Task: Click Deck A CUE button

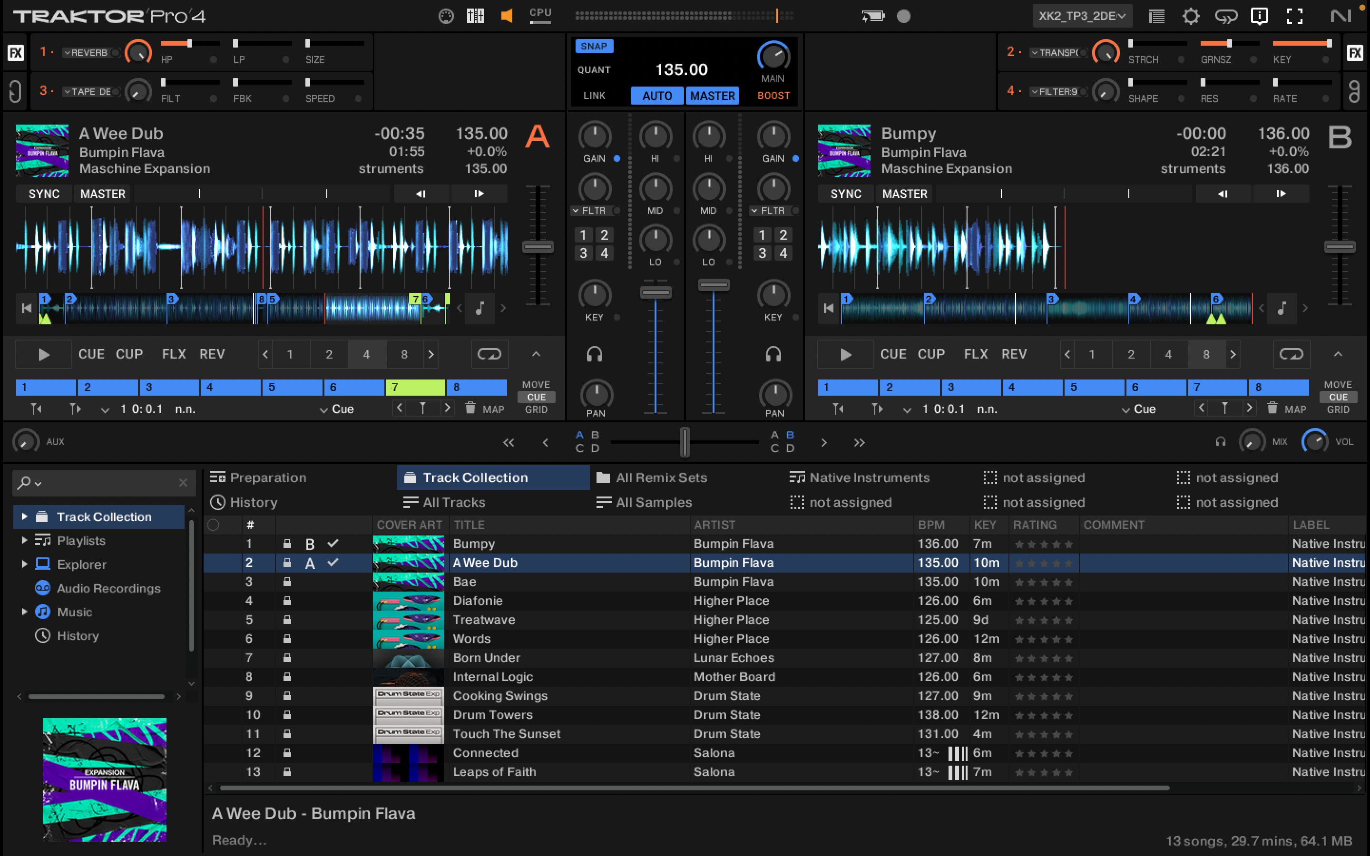Action: click(90, 354)
